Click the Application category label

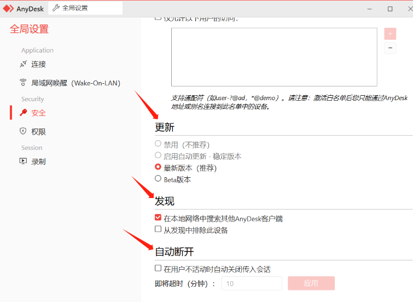tap(37, 50)
